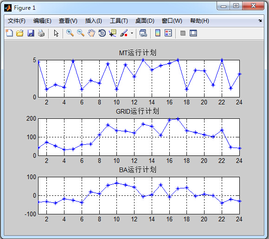Activate the Zoom Out magnifier tool
Viewport: 269px width, 239px height.
tap(80, 33)
